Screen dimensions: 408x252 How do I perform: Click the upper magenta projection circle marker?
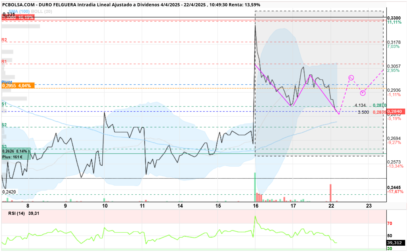click(351, 77)
